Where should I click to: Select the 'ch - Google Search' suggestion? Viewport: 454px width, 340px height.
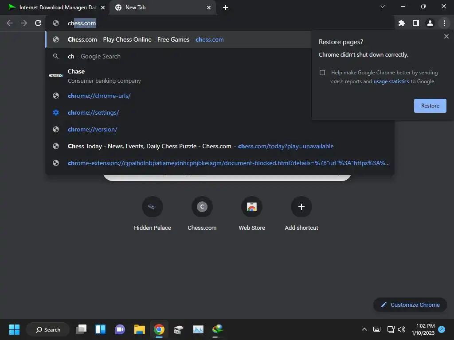tap(178, 56)
